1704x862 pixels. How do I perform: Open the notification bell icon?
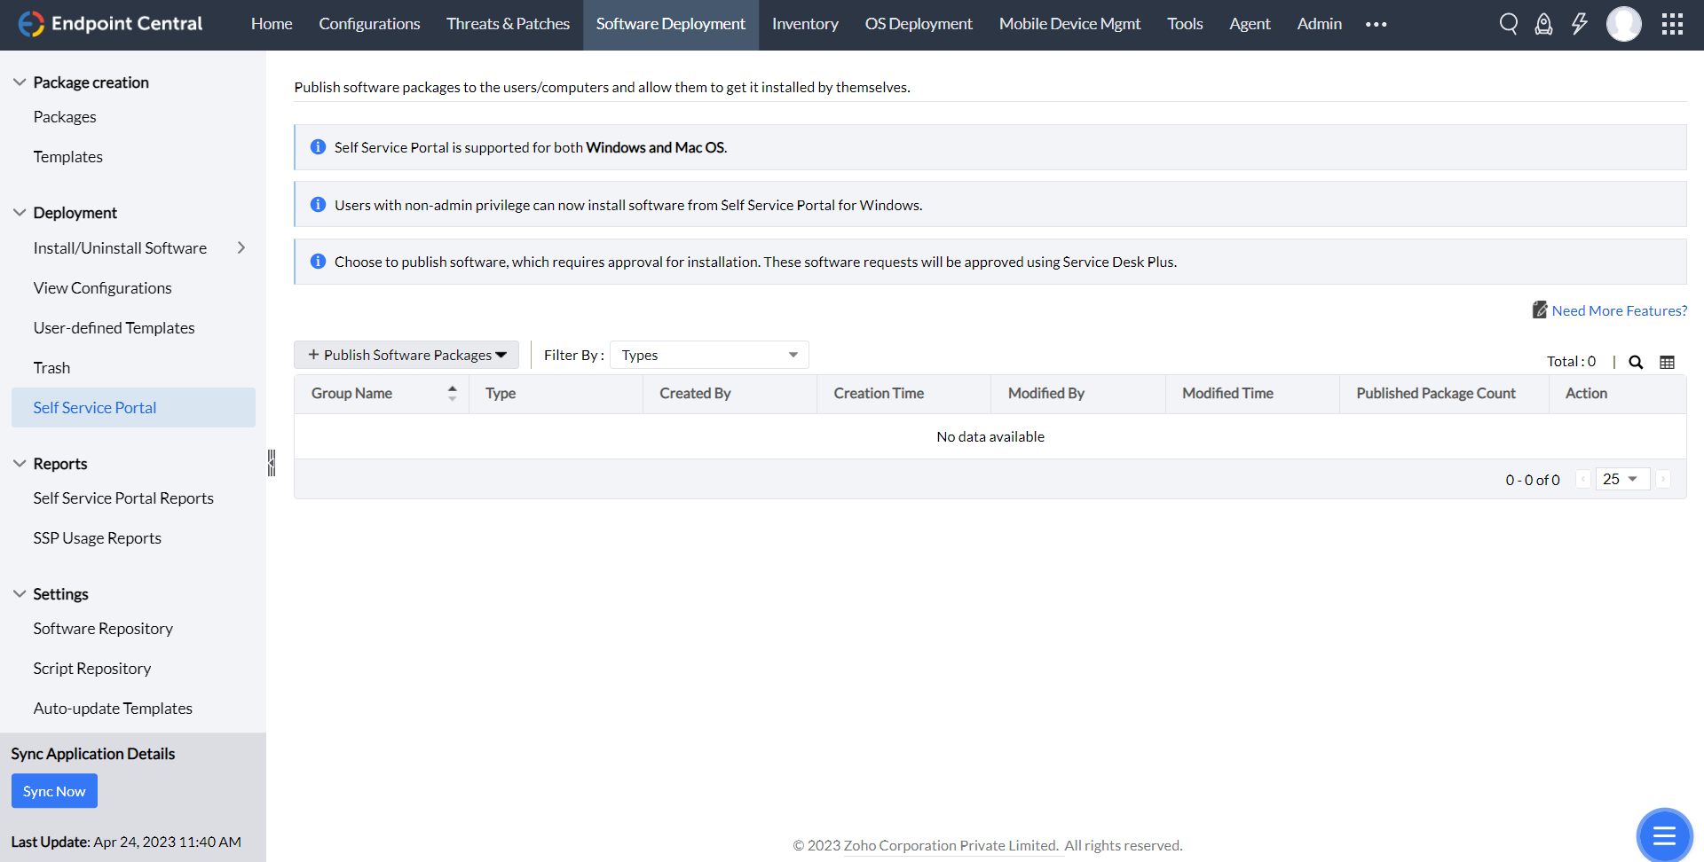[x=1543, y=24]
